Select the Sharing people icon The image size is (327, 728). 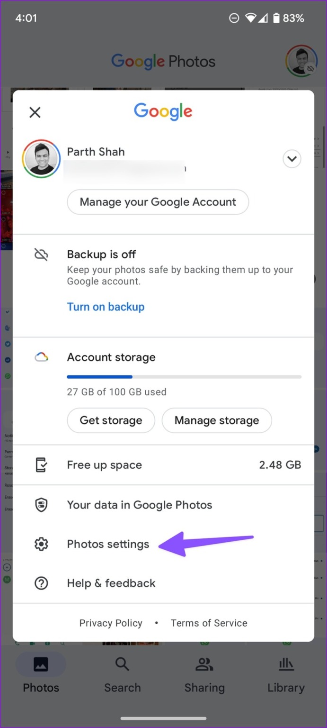tap(204, 664)
